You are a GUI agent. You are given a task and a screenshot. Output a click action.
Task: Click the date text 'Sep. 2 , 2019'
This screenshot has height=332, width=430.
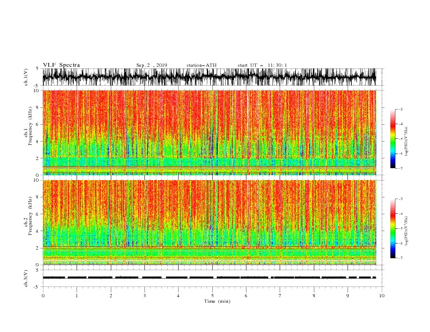[151, 65]
